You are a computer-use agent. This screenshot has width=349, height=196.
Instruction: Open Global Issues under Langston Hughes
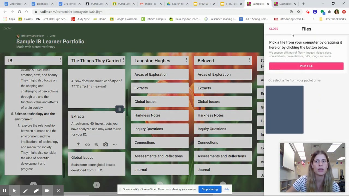tap(160, 102)
